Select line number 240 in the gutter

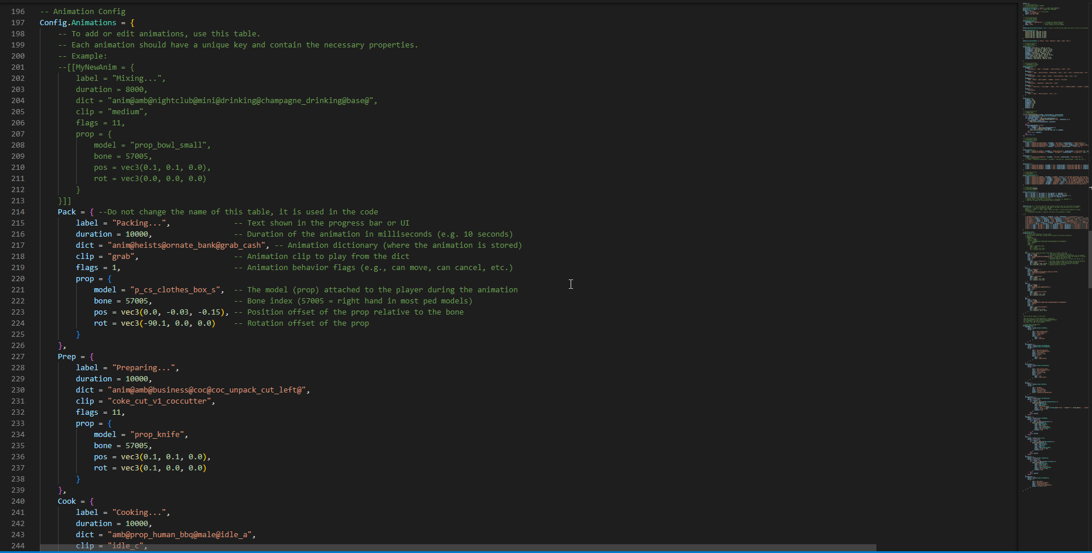pyautogui.click(x=18, y=501)
